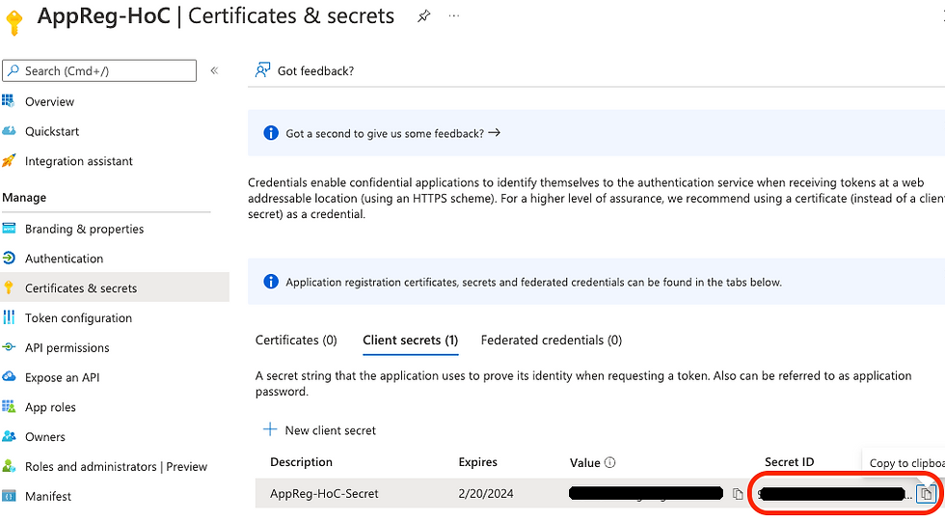Open App roles page
The height and width of the screenshot is (520, 945).
tap(50, 407)
